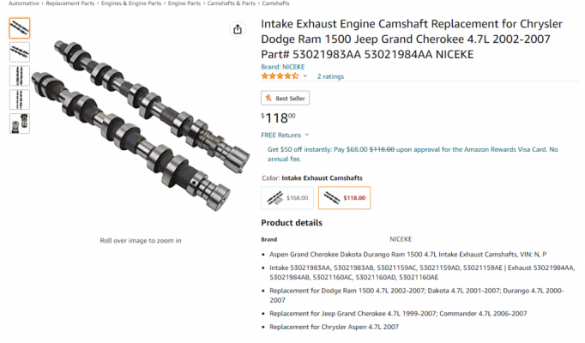Select the second camshaft thumbnail image
The height and width of the screenshot is (343, 585).
coord(20,51)
